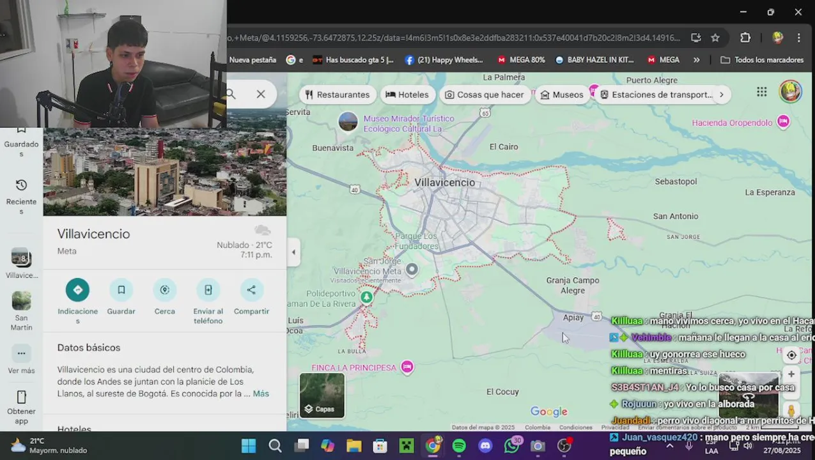Open Spotify from the taskbar
The image size is (815, 460).
pyautogui.click(x=459, y=446)
